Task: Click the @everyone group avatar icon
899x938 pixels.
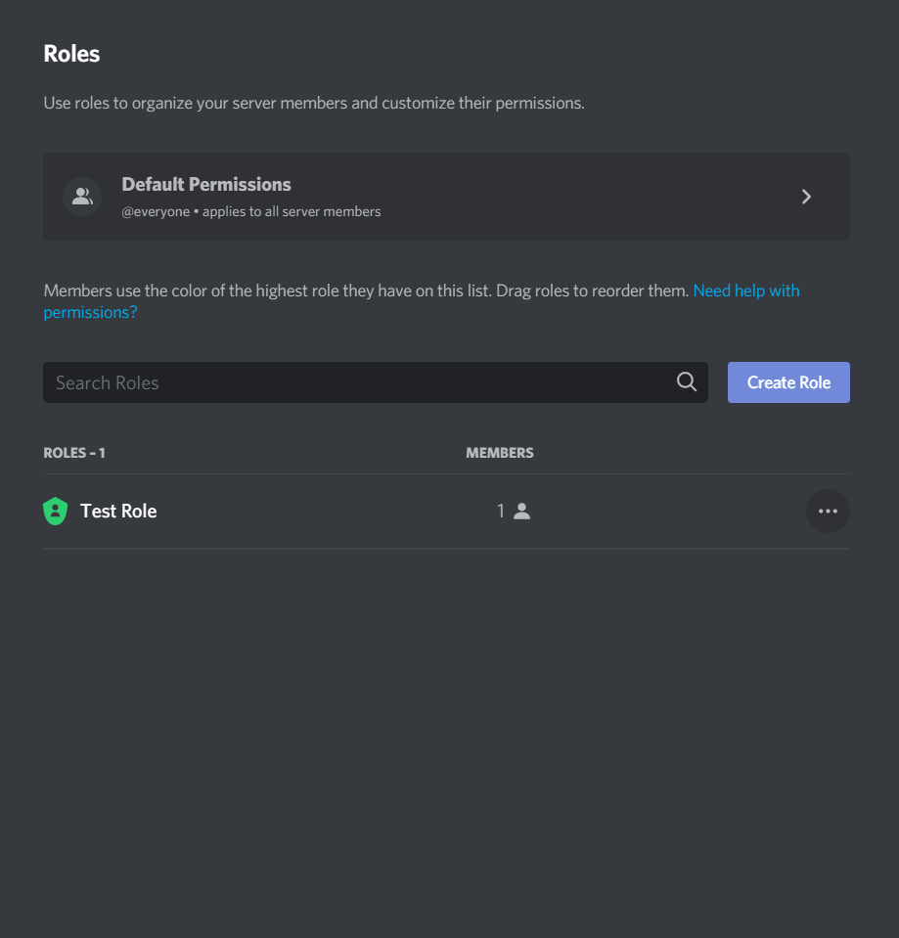Action: pos(82,197)
